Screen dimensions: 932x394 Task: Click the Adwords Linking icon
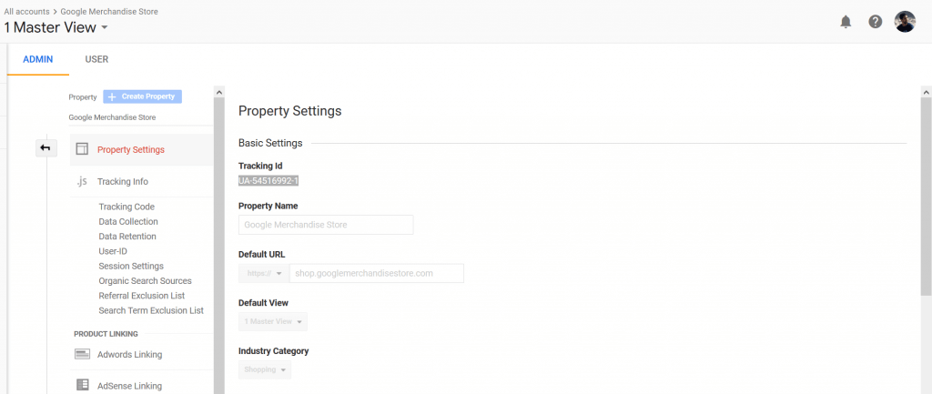coord(82,354)
